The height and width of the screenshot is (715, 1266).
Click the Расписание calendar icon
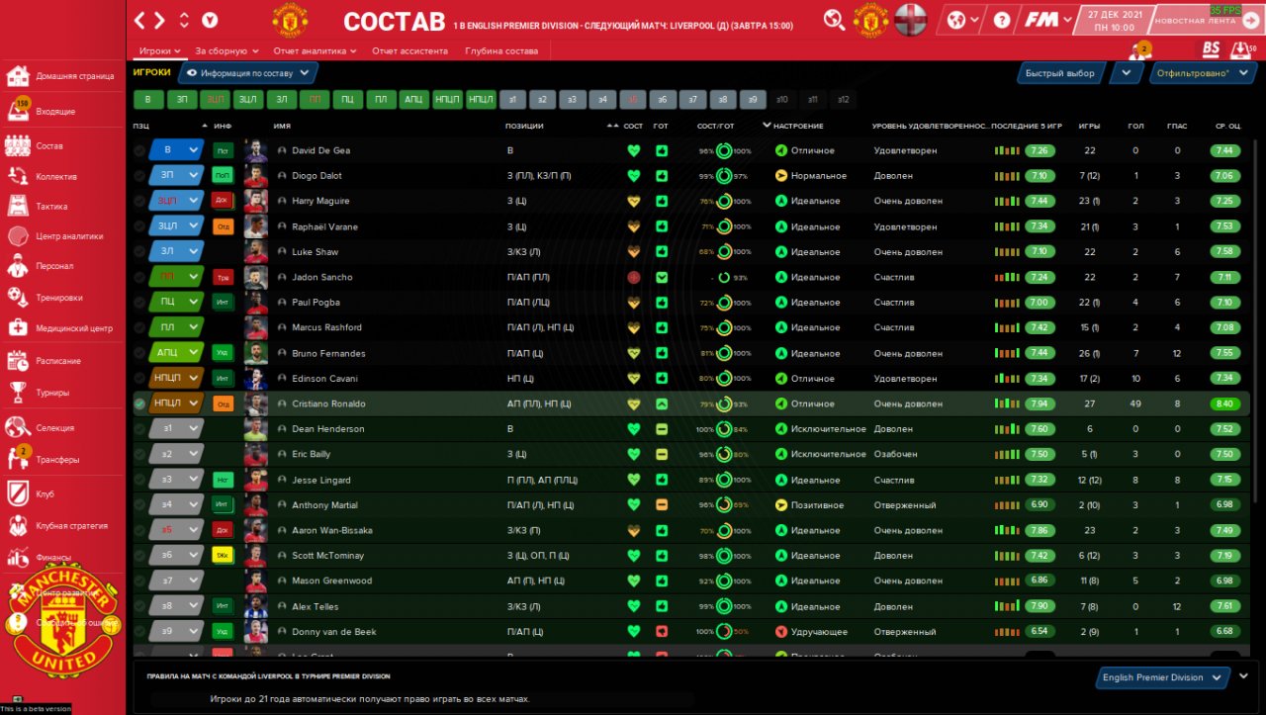(x=18, y=361)
